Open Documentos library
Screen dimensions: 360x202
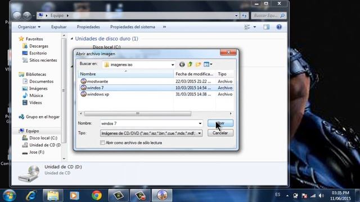[41, 81]
